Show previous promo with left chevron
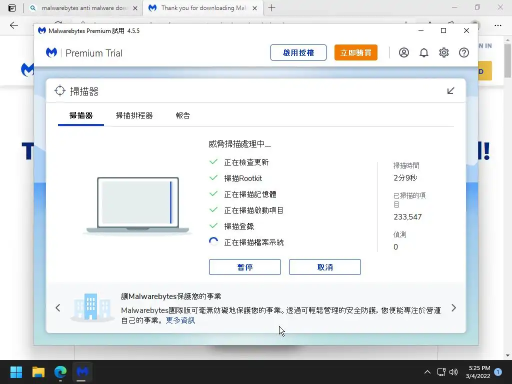 (58, 307)
